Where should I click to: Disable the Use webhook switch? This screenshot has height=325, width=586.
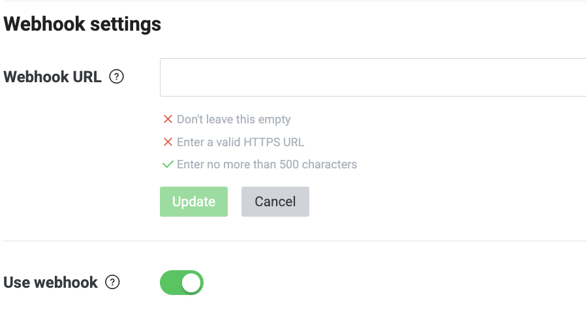pyautogui.click(x=181, y=283)
